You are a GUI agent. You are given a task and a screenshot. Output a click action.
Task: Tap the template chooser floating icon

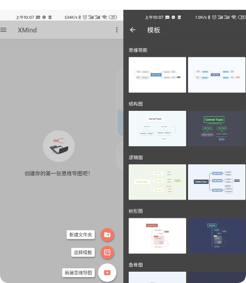(107, 252)
